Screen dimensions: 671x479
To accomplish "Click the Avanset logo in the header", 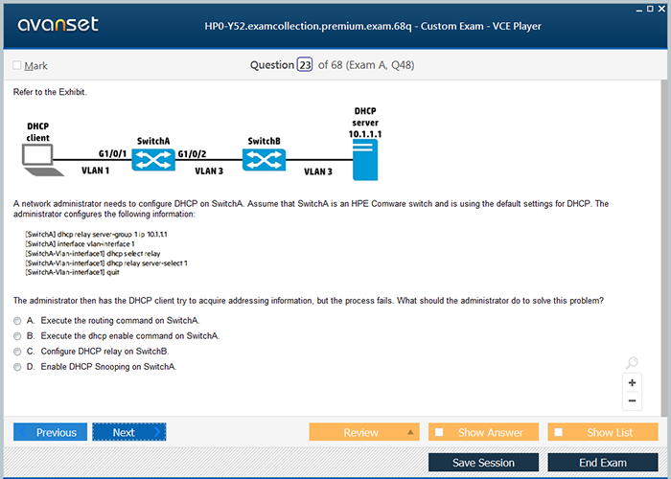I will (57, 25).
